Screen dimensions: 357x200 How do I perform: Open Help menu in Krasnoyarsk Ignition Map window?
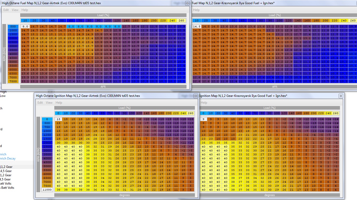[204, 103]
